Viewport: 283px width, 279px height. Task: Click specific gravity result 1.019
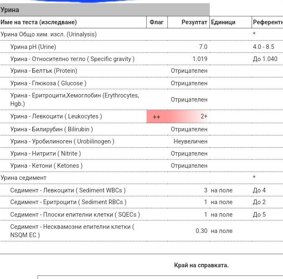tap(200, 59)
